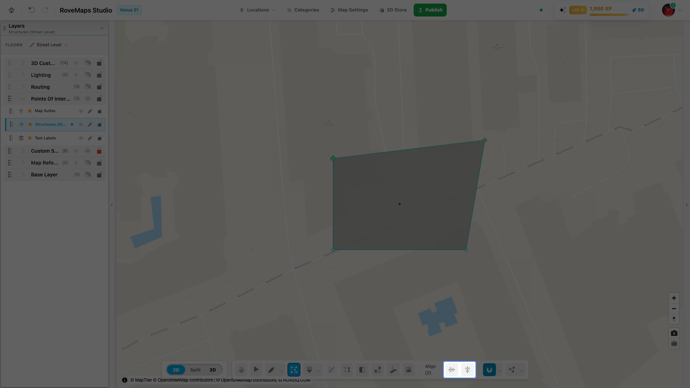Unlock the Custom S... red lock
Screen dimensions: 690x388
[99, 151]
